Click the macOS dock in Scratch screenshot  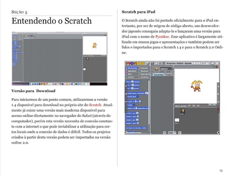pos(59,84)
